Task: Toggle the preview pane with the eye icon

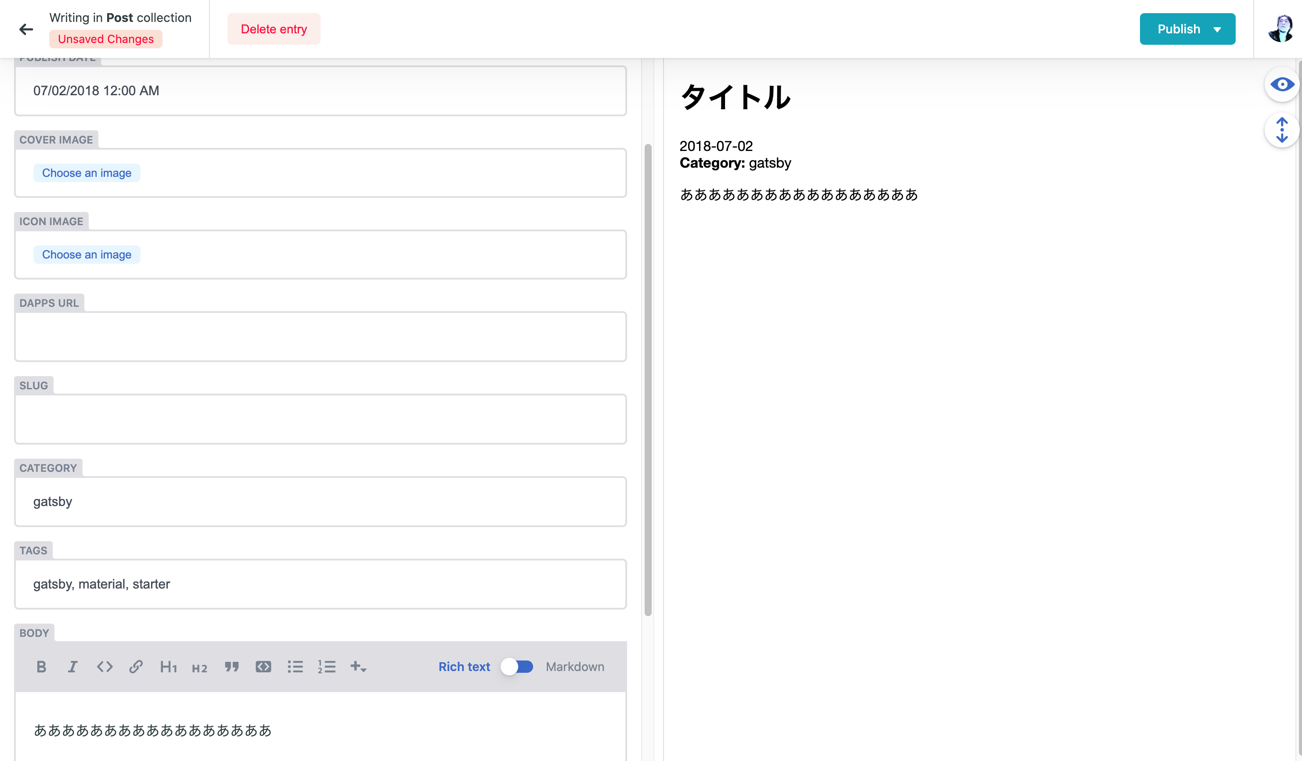Action: (x=1281, y=84)
